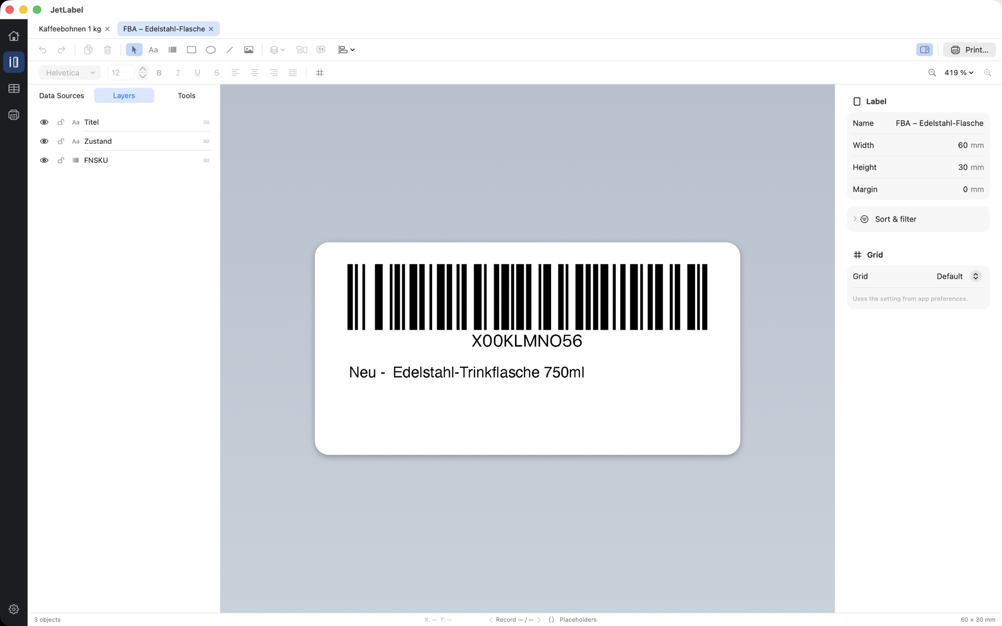Click the comment bubble toolbar icon

[x=321, y=50]
